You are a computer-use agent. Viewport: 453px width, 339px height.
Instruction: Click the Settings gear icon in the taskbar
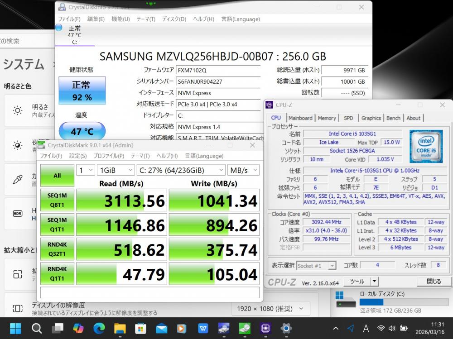[286, 328]
